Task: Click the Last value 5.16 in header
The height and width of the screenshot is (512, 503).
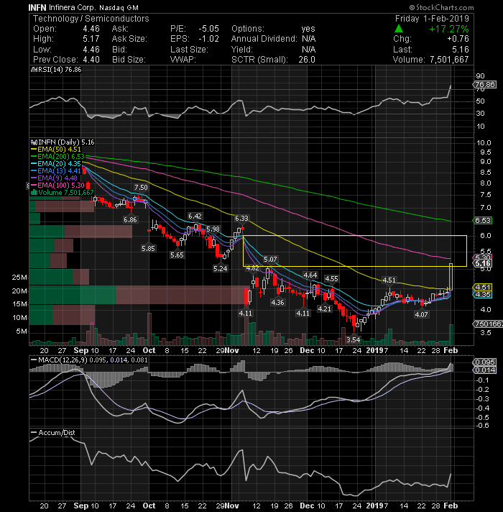Action: [461, 50]
